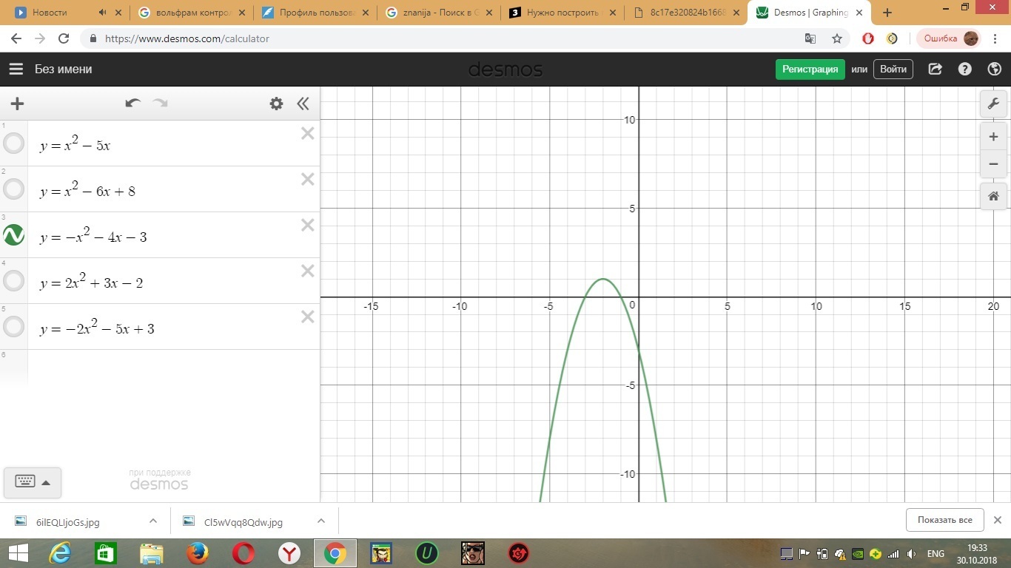Switch keyboard language ENG in tray
Viewport: 1011px width, 568px height.
[936, 554]
